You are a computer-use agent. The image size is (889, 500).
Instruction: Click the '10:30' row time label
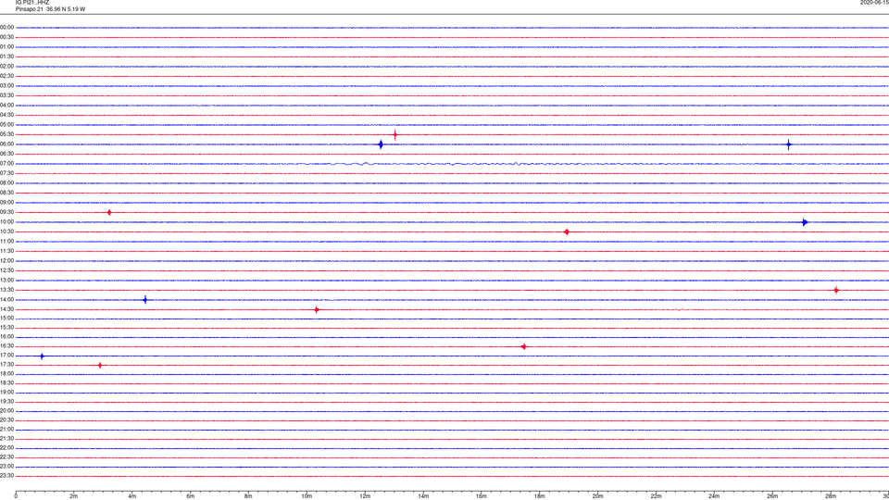tap(6, 231)
